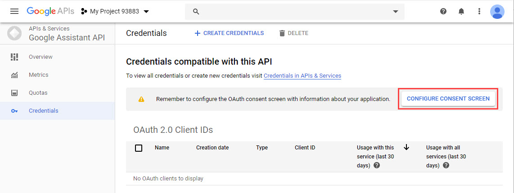
Task: Sort by the Name column header
Action: pos(162,148)
